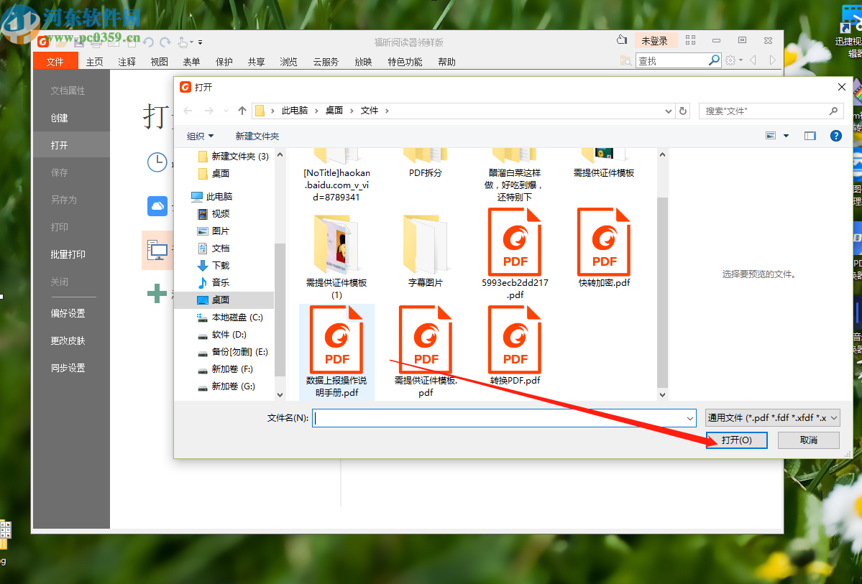The height and width of the screenshot is (584, 862).
Task: Select the Hand tool in the quick access toolbar
Action: click(183, 41)
